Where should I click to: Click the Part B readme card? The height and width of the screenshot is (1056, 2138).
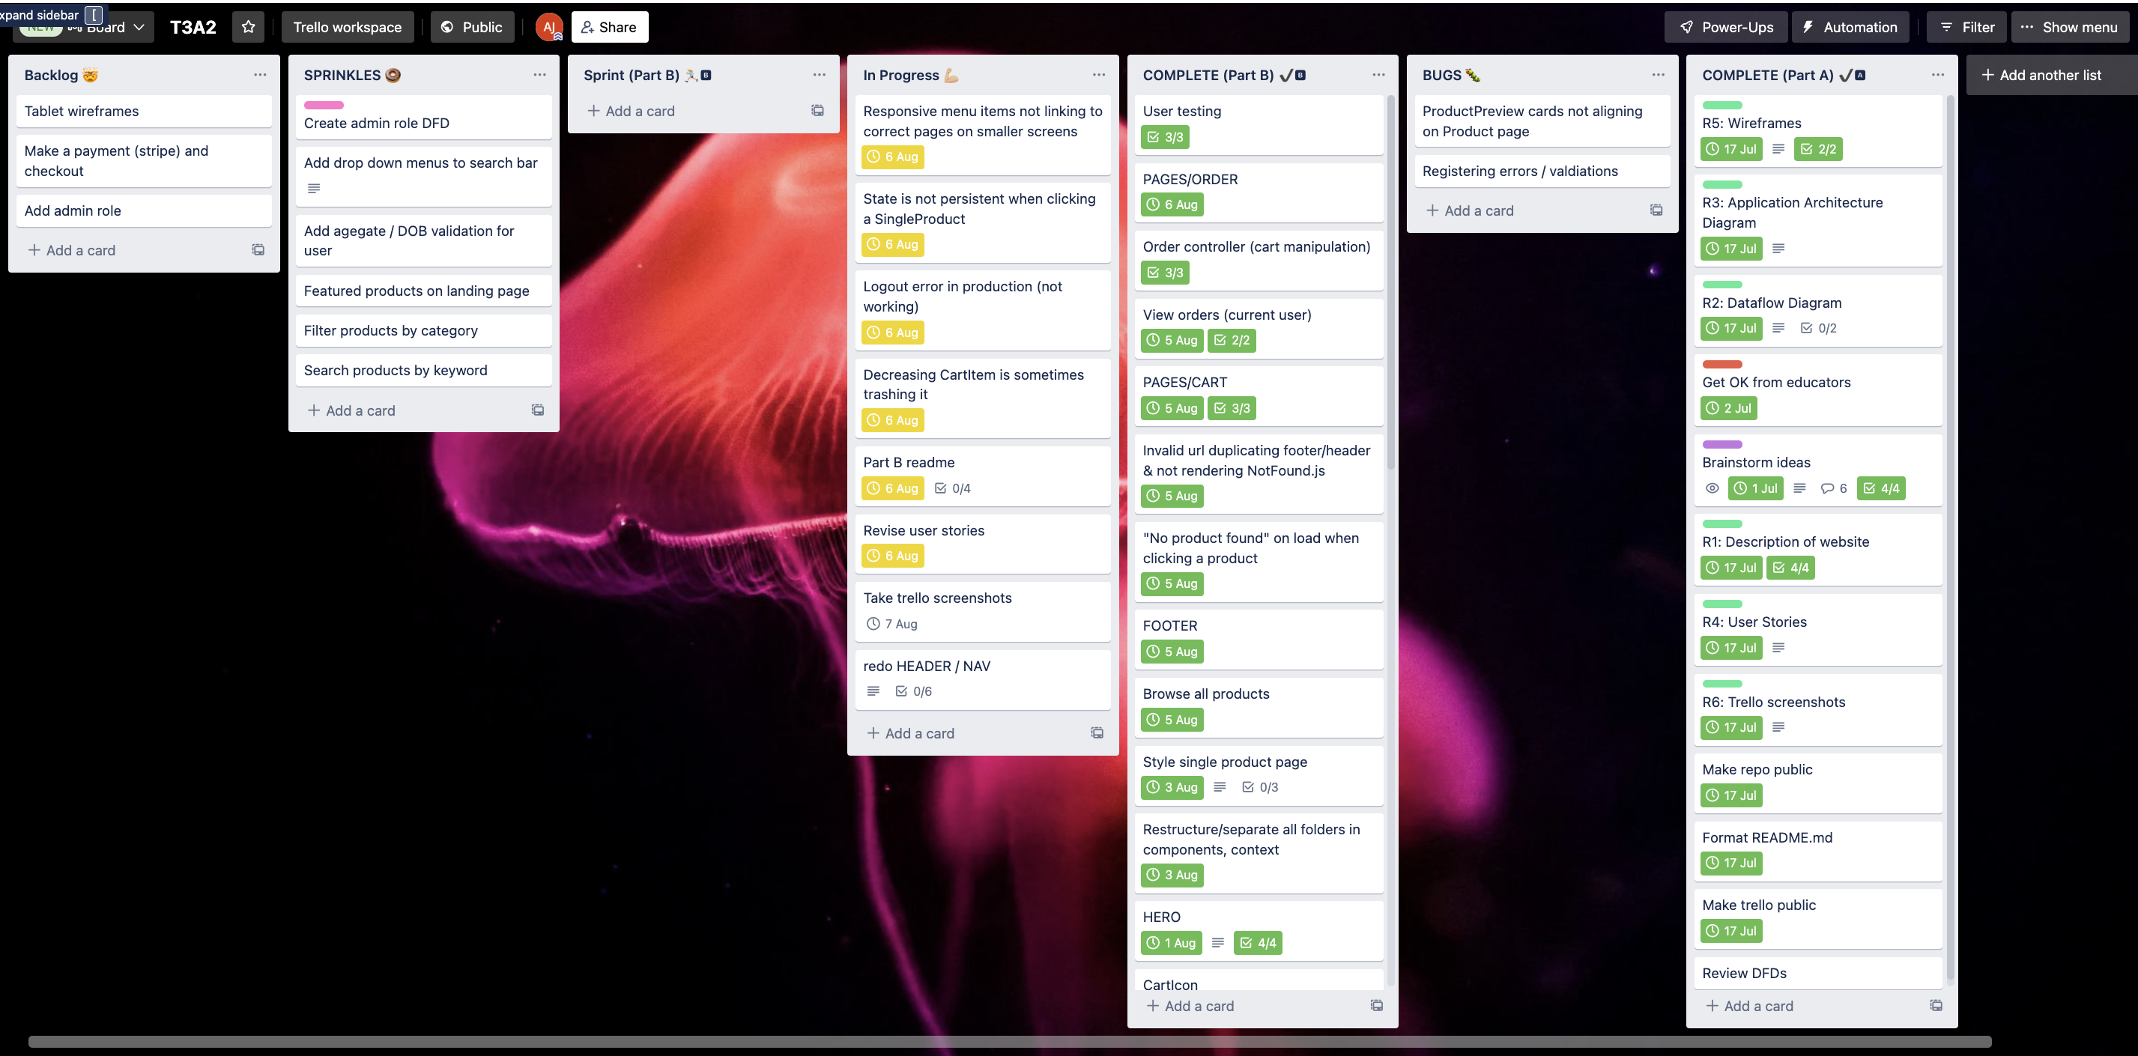pyautogui.click(x=909, y=462)
